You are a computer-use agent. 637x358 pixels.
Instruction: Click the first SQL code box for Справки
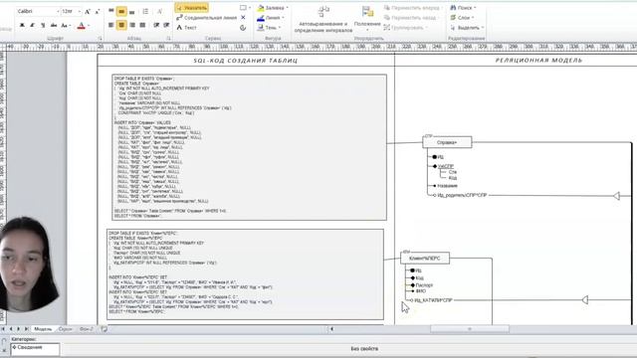coord(249,147)
